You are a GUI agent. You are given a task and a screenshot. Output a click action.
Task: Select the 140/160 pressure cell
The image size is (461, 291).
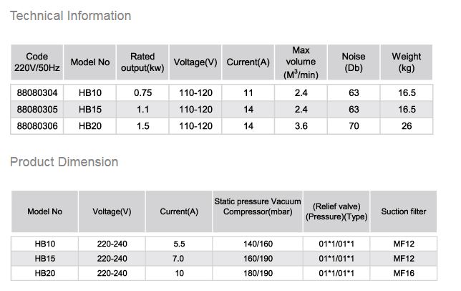click(258, 244)
